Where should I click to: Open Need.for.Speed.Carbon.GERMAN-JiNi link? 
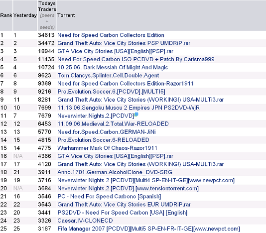pyautogui.click(x=107, y=132)
